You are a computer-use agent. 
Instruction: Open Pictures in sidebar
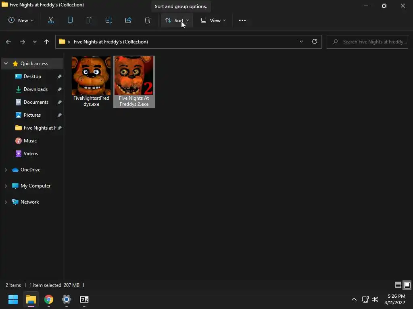(x=32, y=115)
